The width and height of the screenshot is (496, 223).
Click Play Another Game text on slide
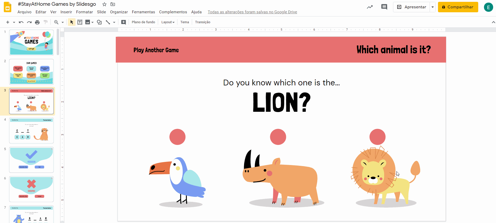[x=156, y=50]
